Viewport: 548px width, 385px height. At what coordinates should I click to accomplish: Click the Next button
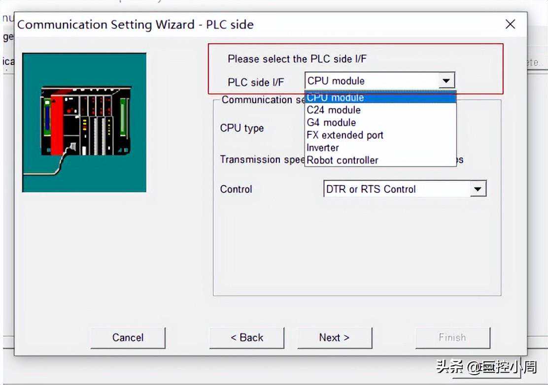335,338
